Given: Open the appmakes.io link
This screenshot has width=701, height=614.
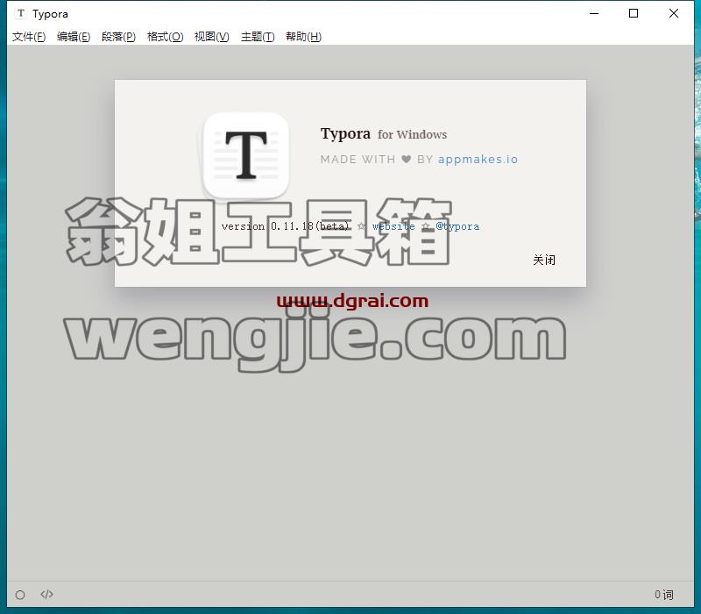Looking at the screenshot, I should (x=478, y=160).
